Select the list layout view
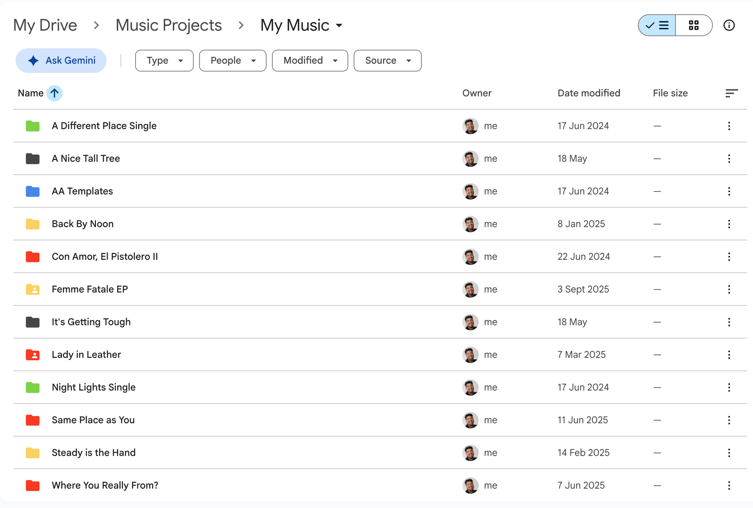Screen dimensions: 753x508 point(657,25)
